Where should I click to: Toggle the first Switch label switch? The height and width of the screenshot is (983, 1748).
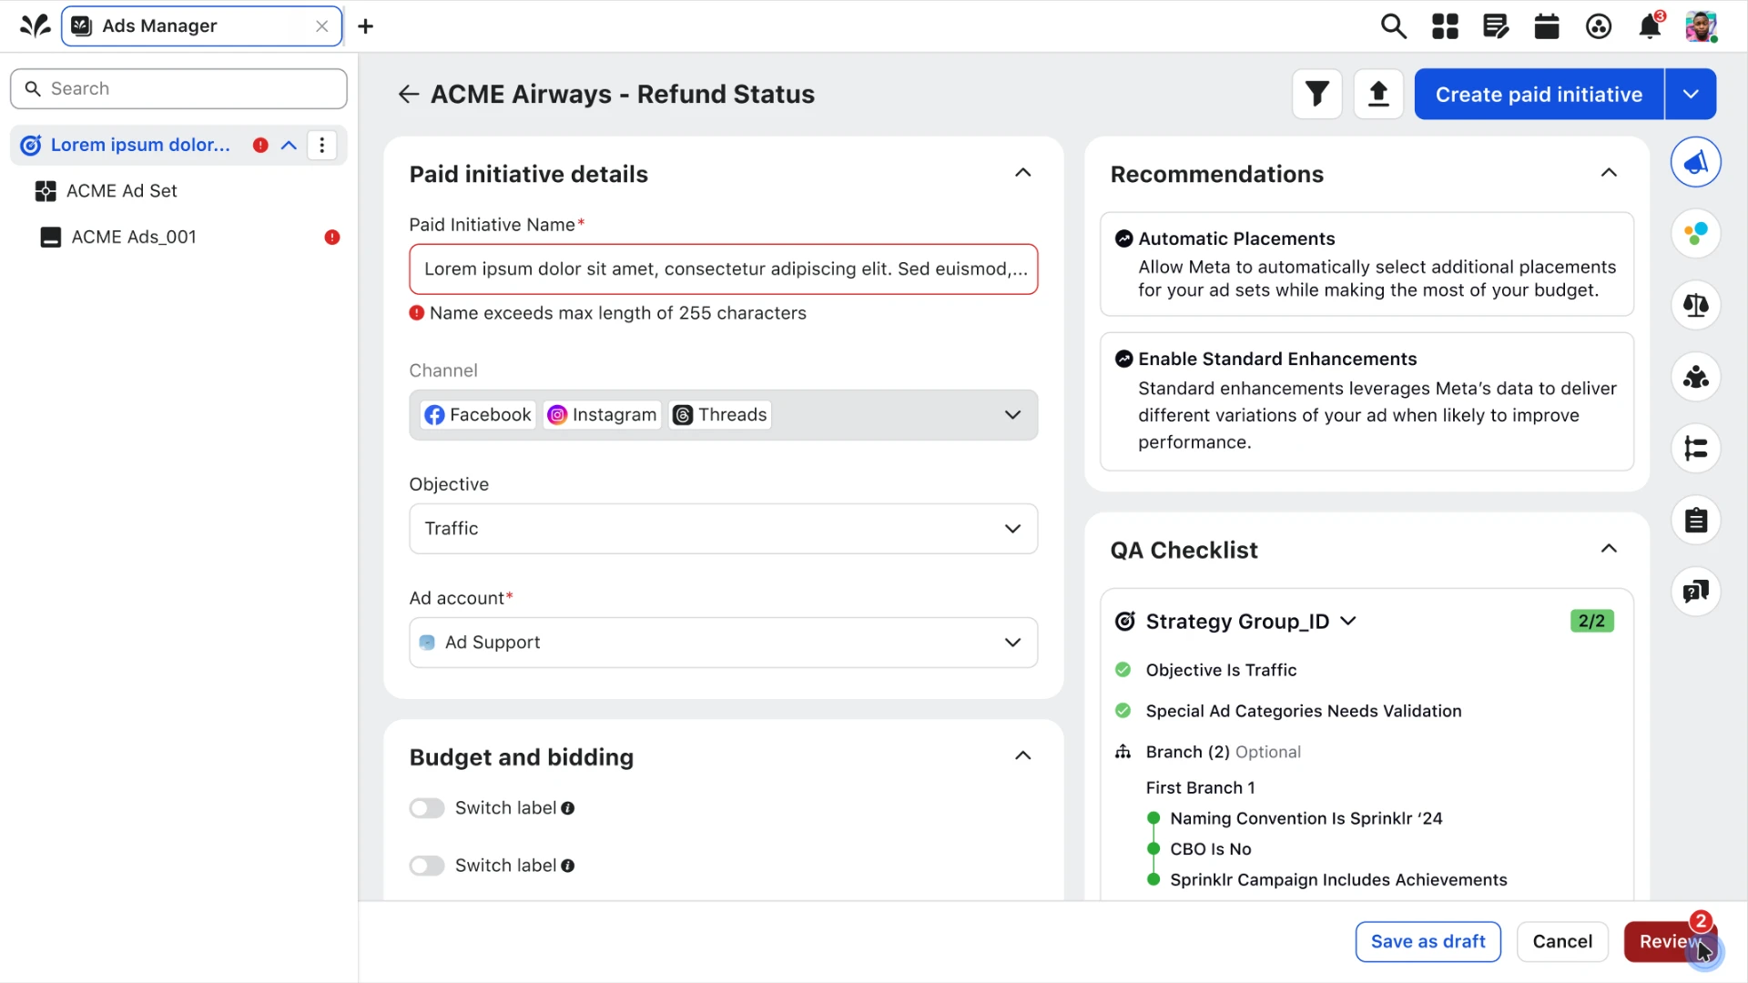click(x=427, y=808)
